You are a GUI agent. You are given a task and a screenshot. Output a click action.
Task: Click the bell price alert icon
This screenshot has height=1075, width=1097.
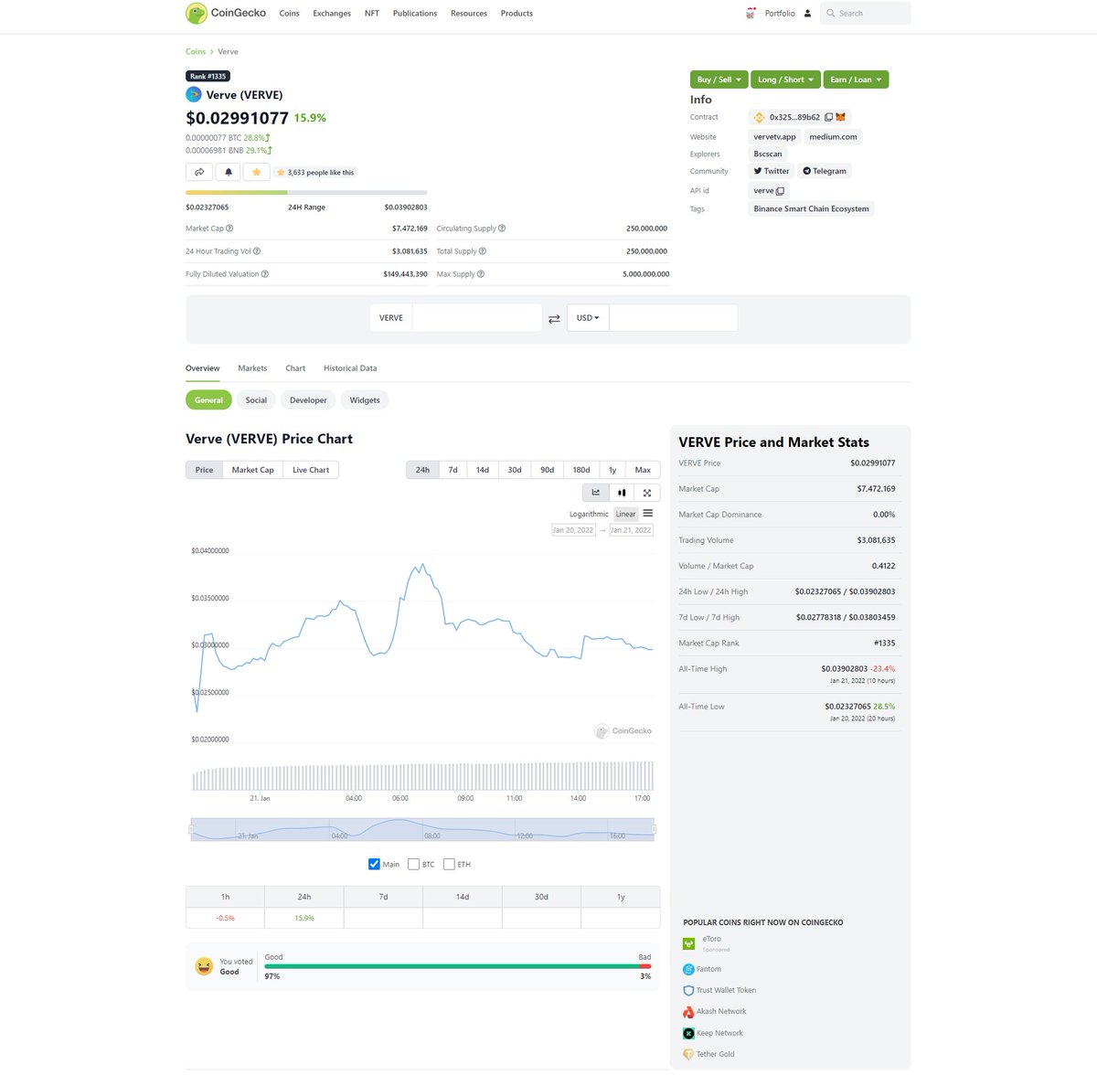click(229, 172)
